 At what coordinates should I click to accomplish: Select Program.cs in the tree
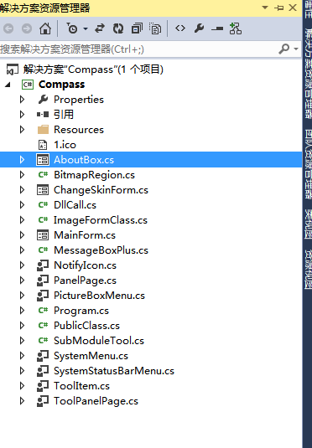[x=81, y=311]
